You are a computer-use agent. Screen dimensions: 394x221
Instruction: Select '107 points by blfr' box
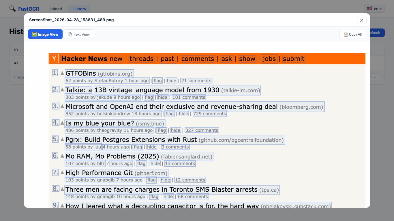85,163
